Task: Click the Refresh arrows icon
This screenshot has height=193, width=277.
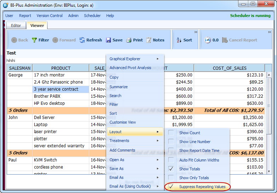Action: [x=82, y=40]
